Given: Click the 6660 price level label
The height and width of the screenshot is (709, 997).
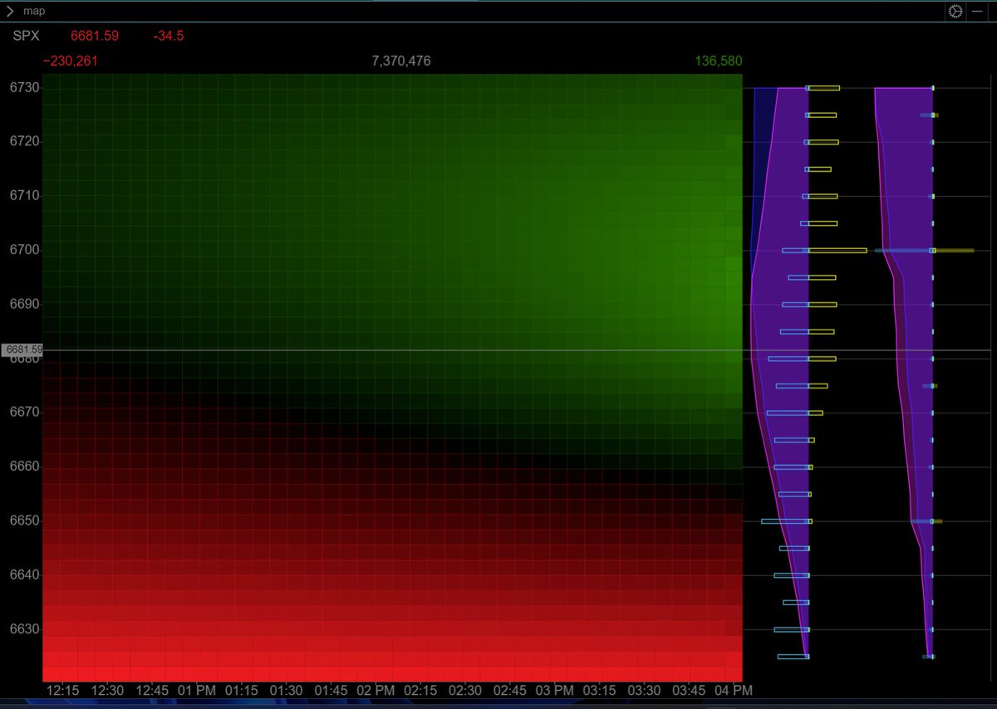Looking at the screenshot, I should [24, 467].
